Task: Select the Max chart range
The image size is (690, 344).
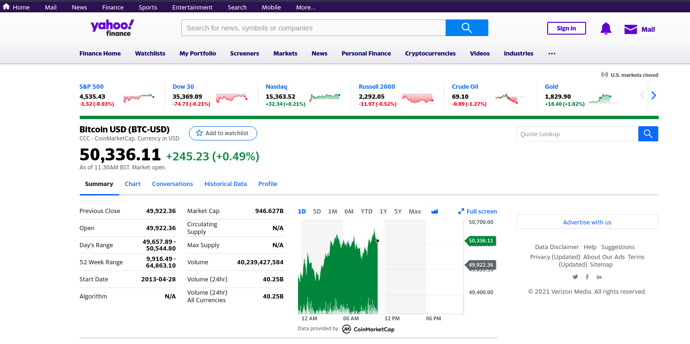Action: tap(415, 212)
